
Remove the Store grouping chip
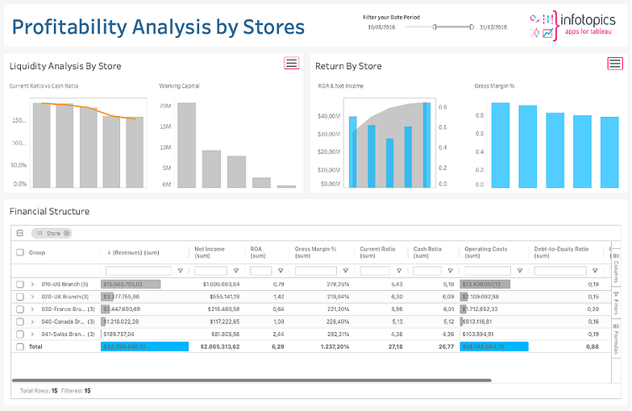coord(67,234)
